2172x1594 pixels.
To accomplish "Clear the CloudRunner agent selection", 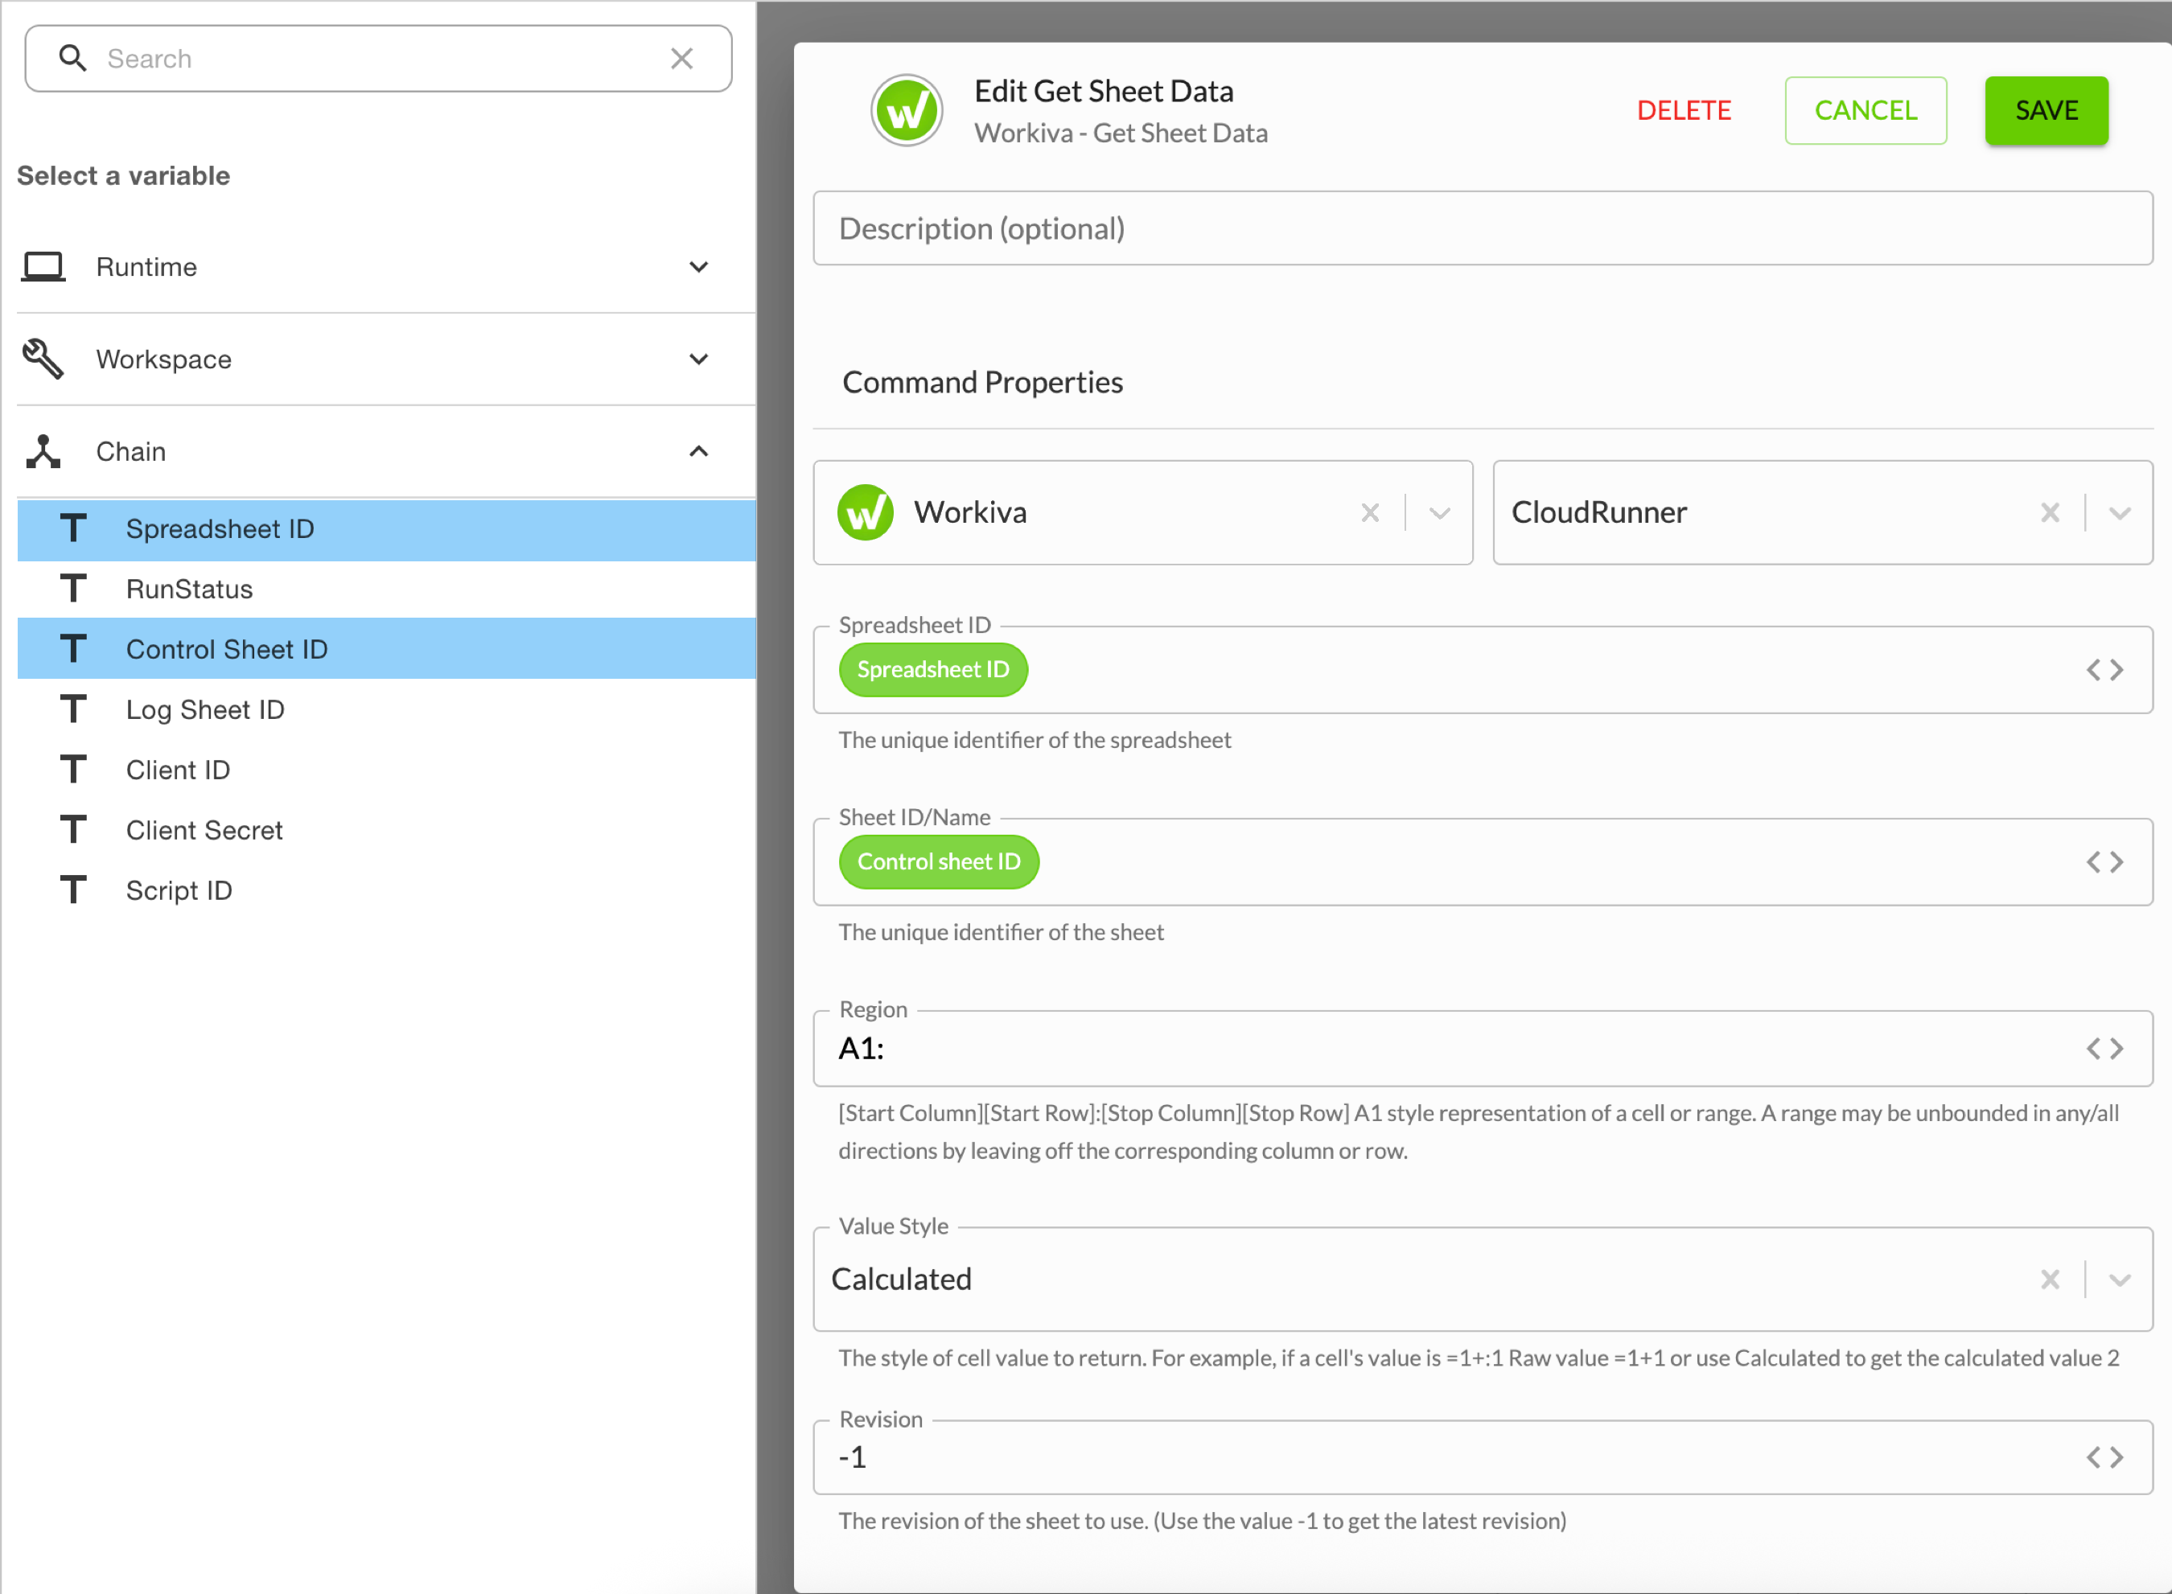I will [x=2050, y=513].
